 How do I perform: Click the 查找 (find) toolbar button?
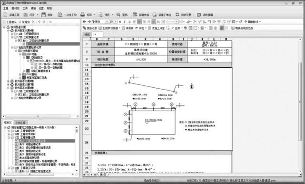click(x=122, y=15)
